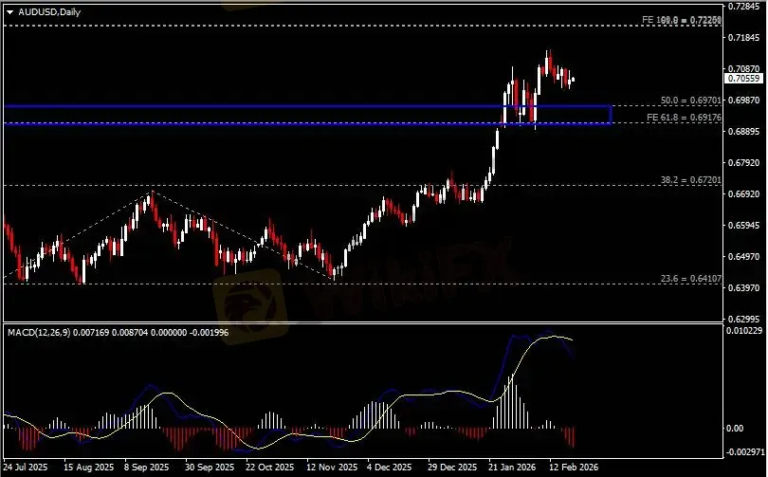Click the 15 Aug 2025 date label
Viewport: 768px width, 477px height.
[89, 468]
